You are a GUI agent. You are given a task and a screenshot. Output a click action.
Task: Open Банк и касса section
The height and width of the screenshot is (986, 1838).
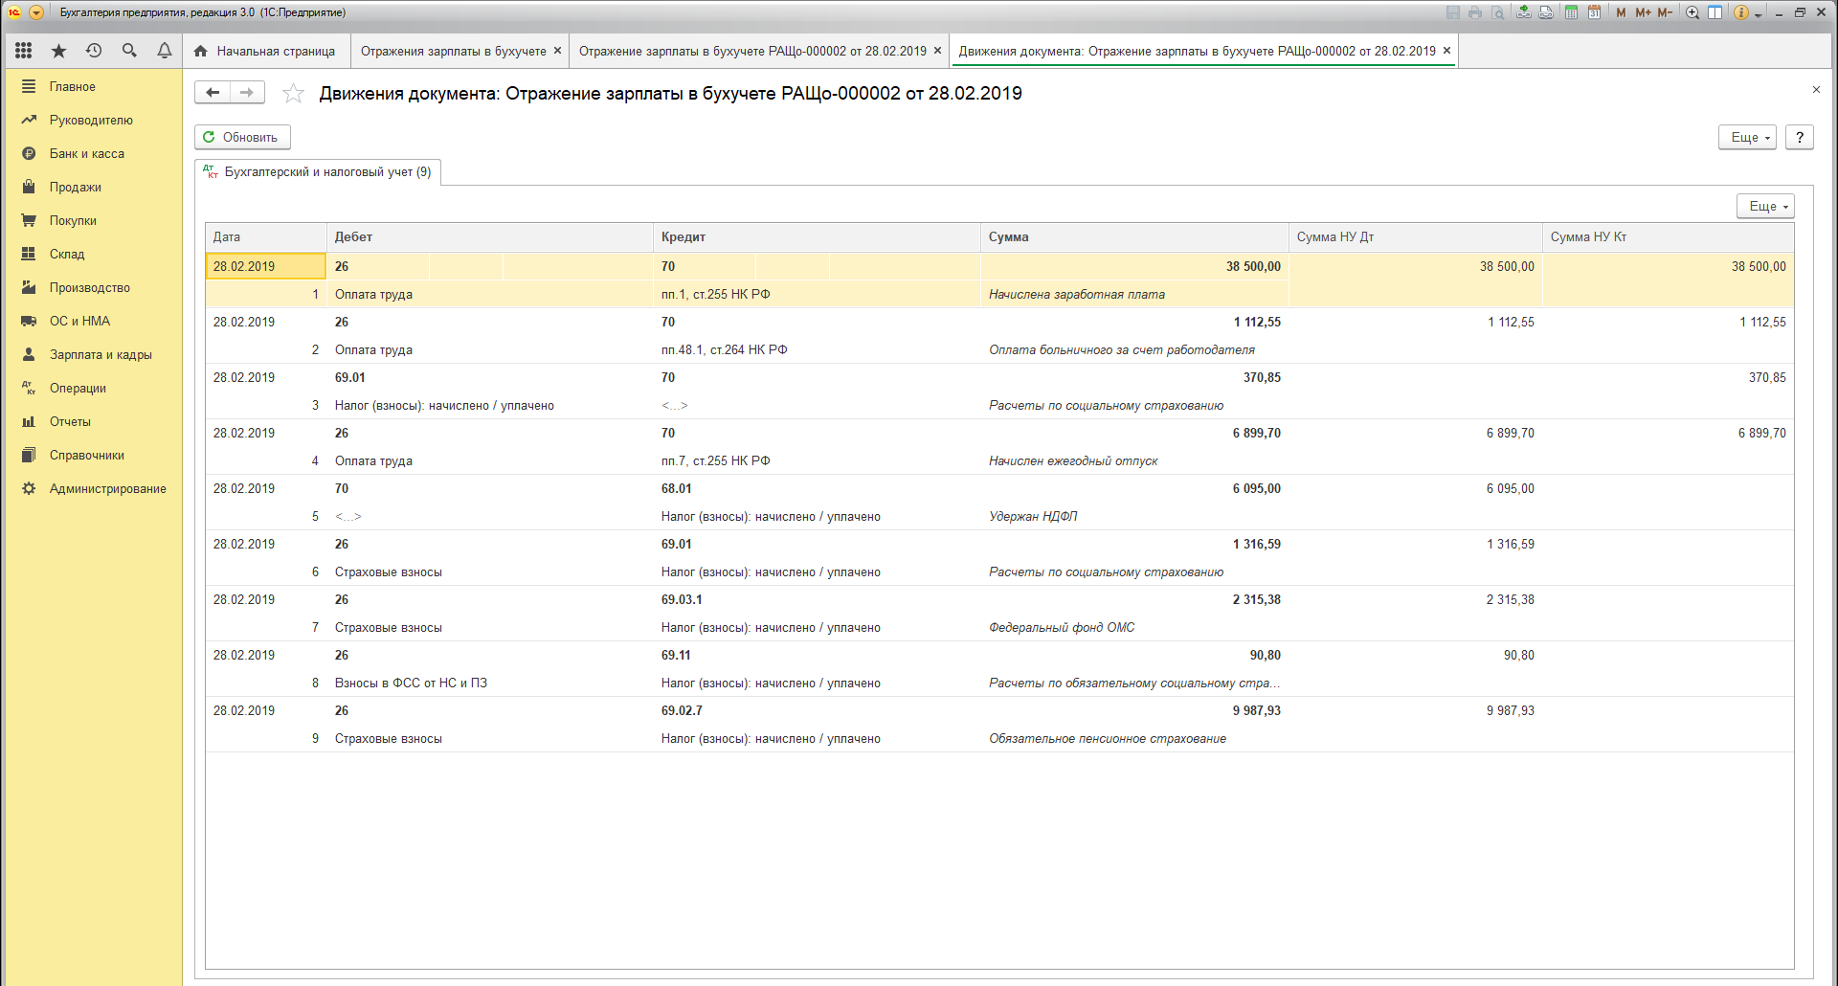pyautogui.click(x=86, y=153)
